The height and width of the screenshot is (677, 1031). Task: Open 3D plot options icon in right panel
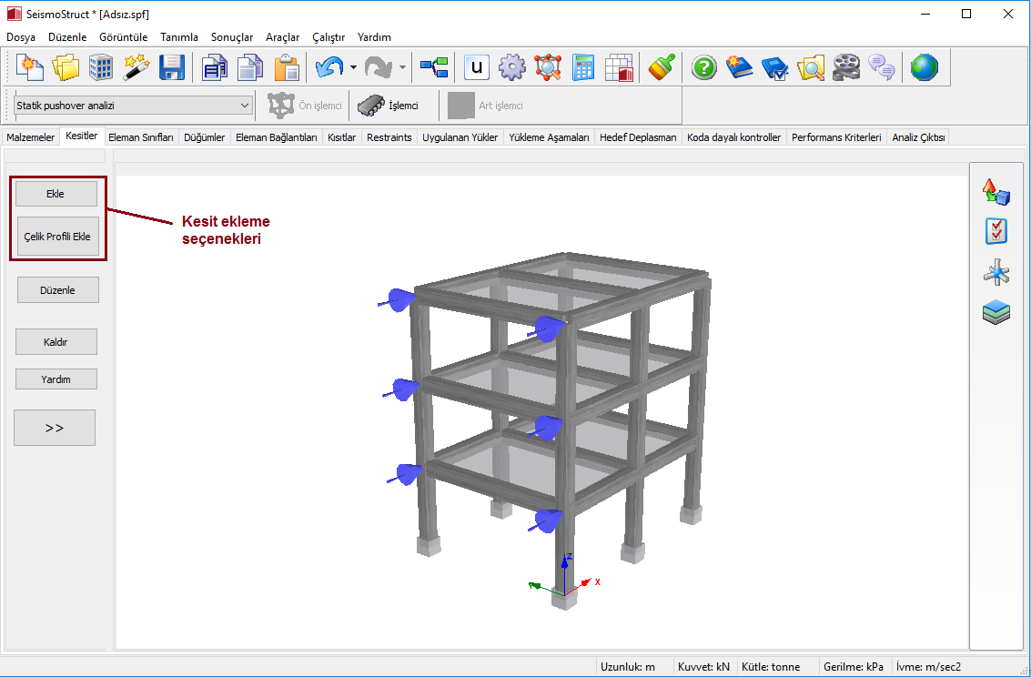pyautogui.click(x=996, y=192)
